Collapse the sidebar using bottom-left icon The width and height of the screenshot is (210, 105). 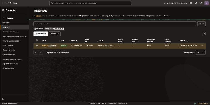coord(3,99)
